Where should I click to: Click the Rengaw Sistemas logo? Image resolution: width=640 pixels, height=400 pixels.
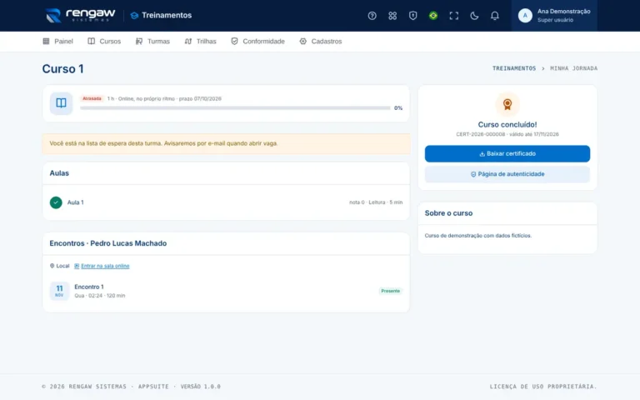pyautogui.click(x=80, y=16)
